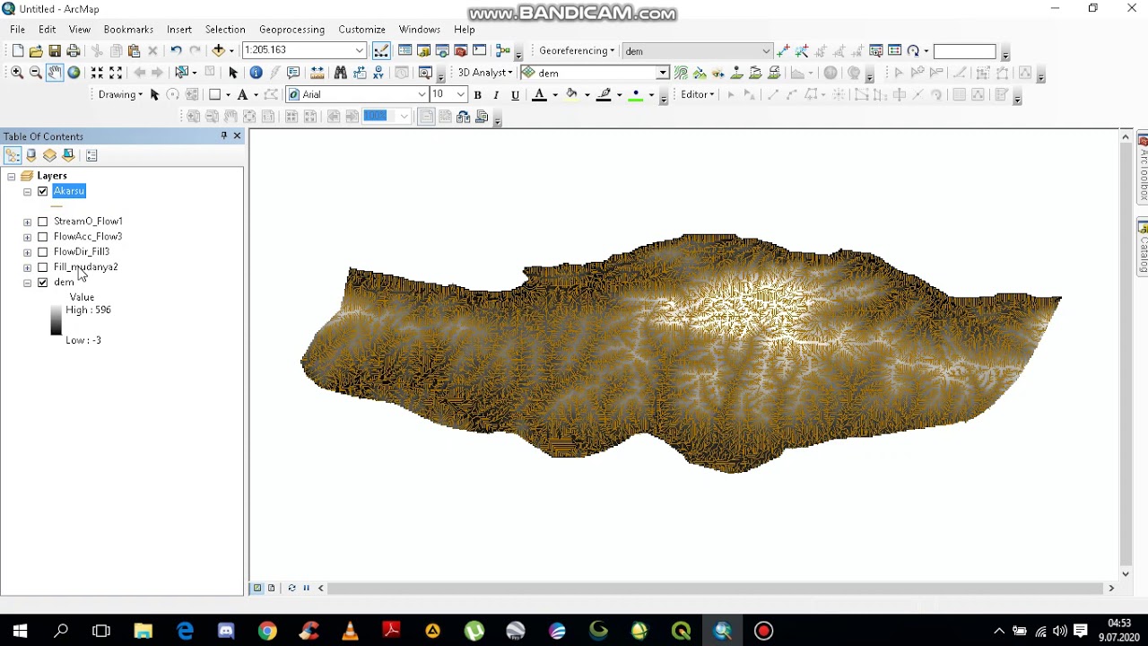Screen dimensions: 1148x646
Task: Open Google Chrome from the taskbar
Action: (267, 631)
